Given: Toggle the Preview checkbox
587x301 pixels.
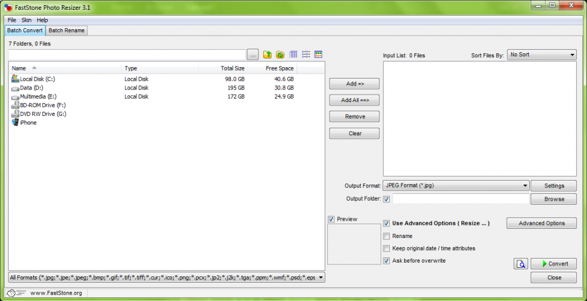Looking at the screenshot, I should pyautogui.click(x=331, y=219).
